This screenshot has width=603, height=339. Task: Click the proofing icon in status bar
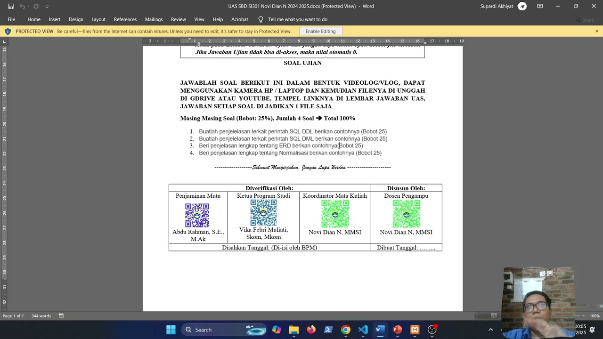coord(61,316)
